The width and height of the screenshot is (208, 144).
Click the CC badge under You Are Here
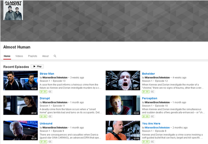coord(152,142)
